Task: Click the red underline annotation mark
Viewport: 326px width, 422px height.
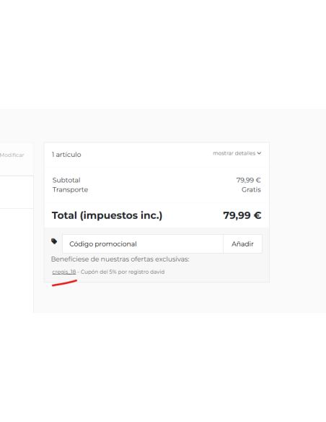Action: click(64, 283)
